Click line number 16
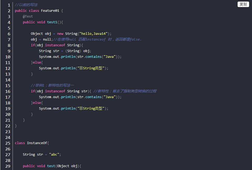252x170 pixels. [x=8, y=91]
